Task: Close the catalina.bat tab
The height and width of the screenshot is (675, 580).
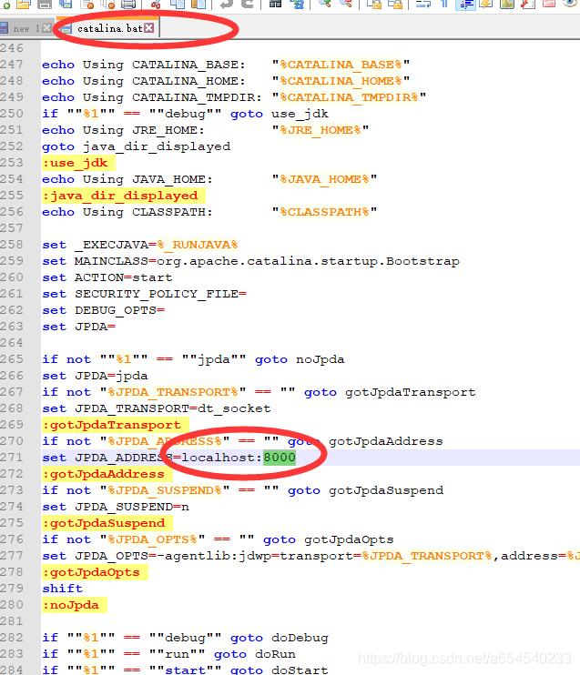Action: [x=149, y=28]
